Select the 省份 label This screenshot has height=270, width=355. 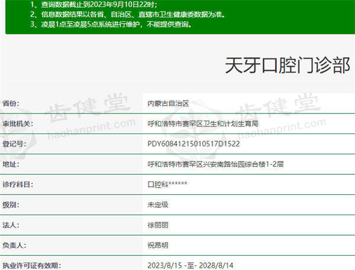click(11, 103)
